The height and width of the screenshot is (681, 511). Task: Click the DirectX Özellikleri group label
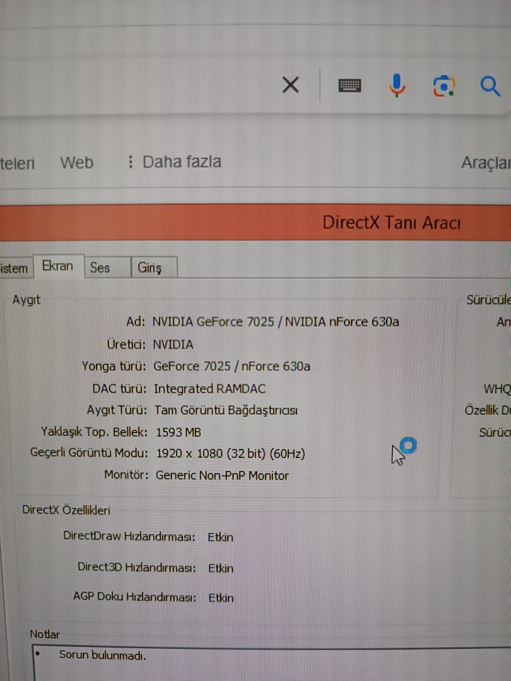point(66,510)
